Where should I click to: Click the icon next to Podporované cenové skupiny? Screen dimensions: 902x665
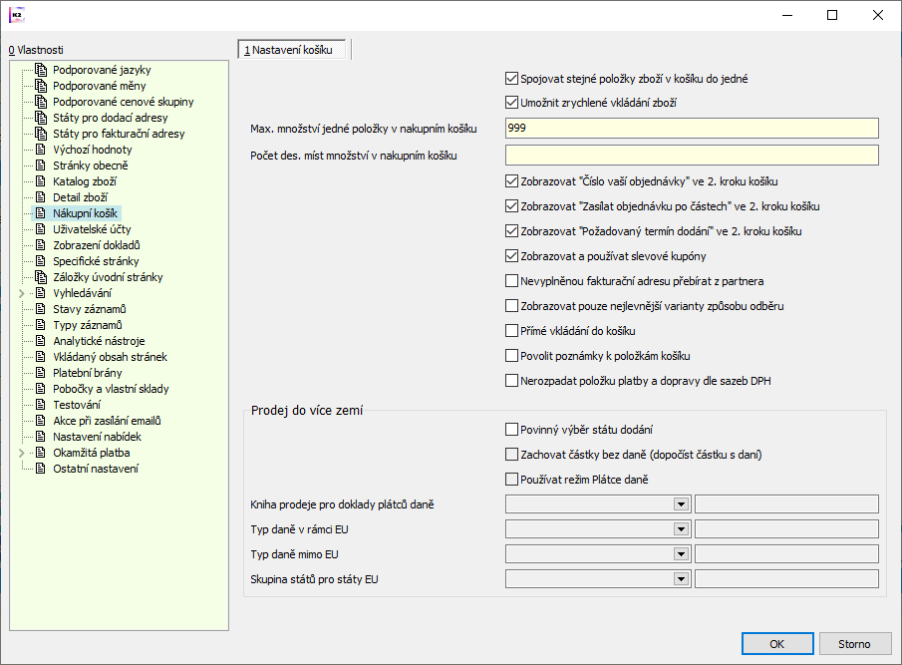tap(41, 102)
